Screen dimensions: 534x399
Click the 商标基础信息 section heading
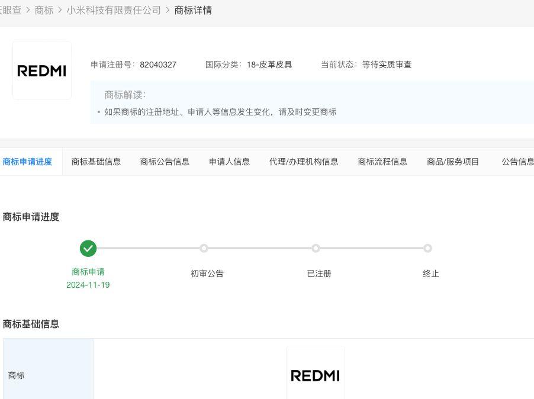tap(31, 324)
